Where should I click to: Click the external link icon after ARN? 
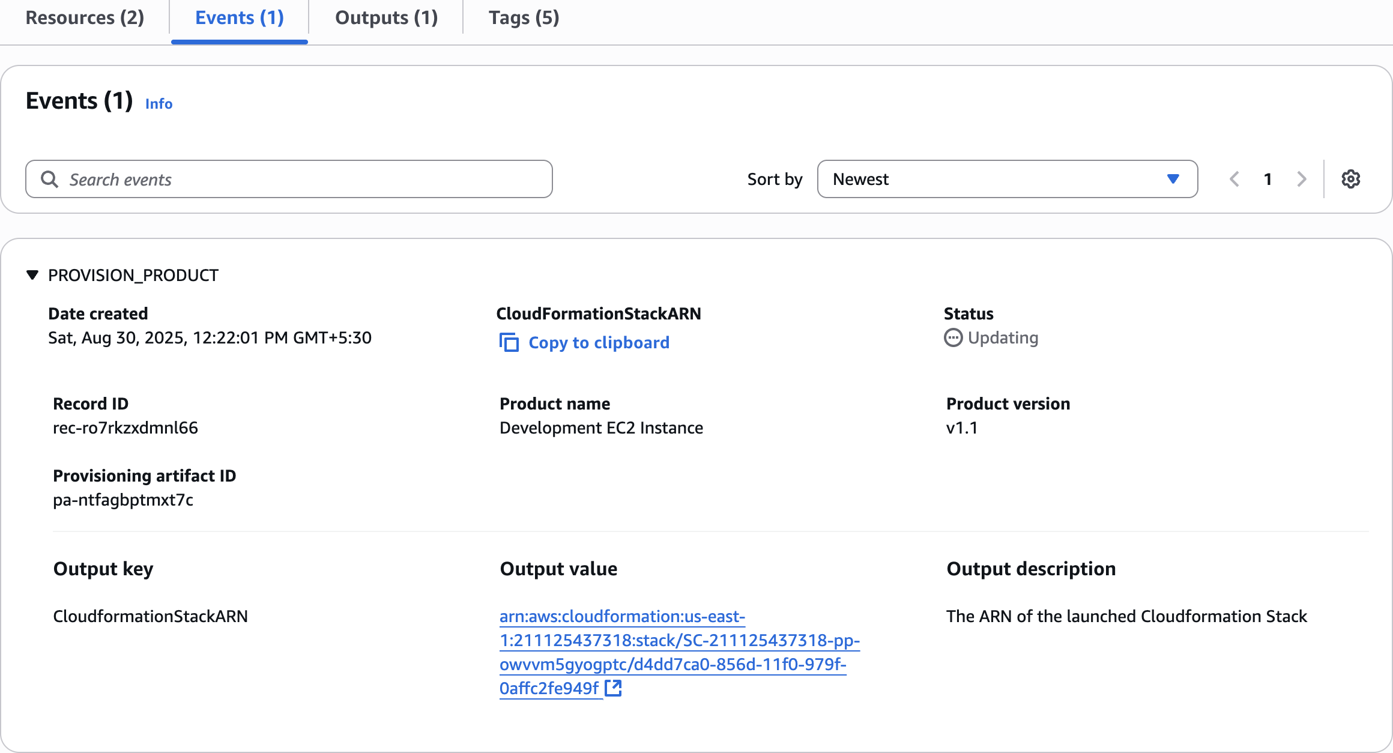pyautogui.click(x=613, y=688)
